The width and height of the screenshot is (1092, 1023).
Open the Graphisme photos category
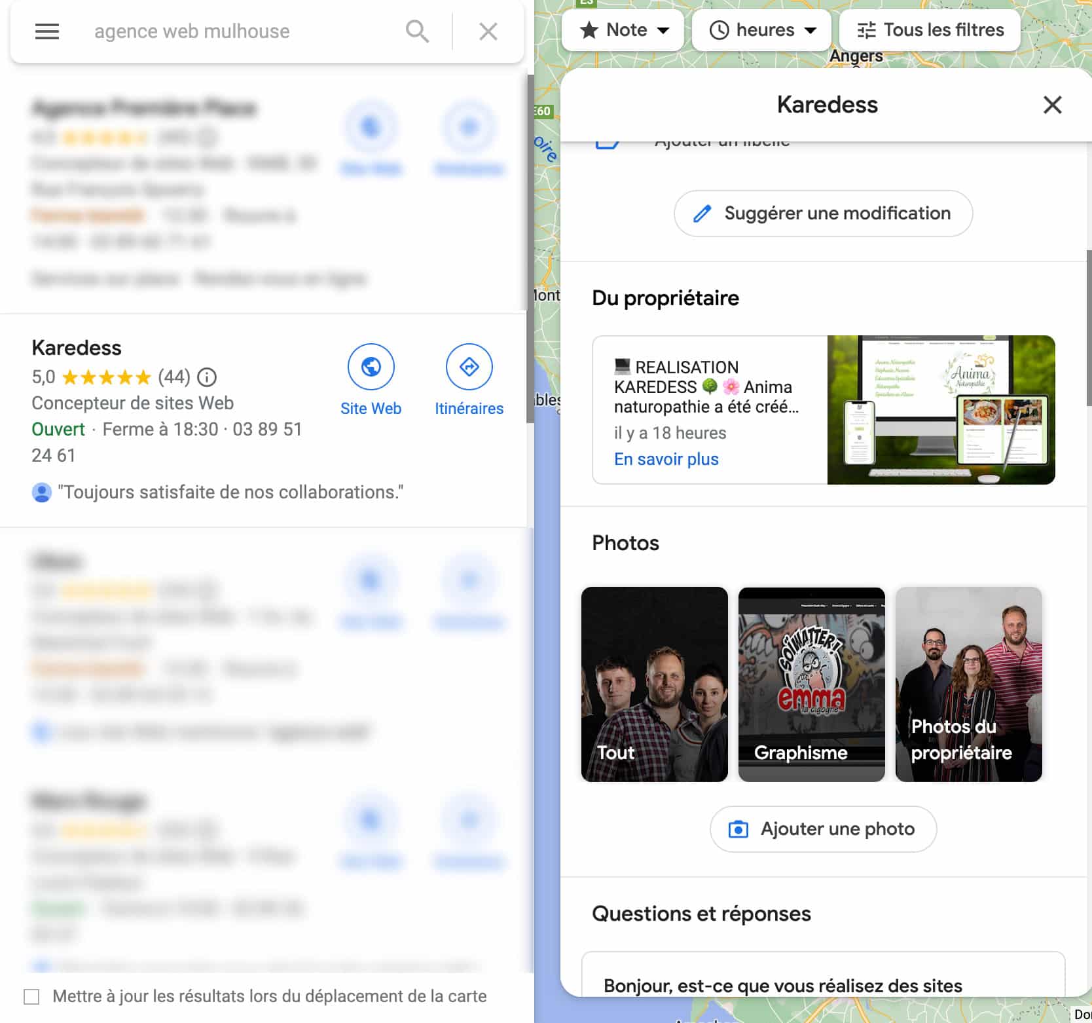[x=811, y=684]
